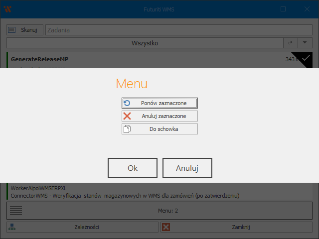Viewport: 319px width, 239px height.
Task: Toggle the checkmark on GenerateReleaseMP task
Action: (305, 58)
